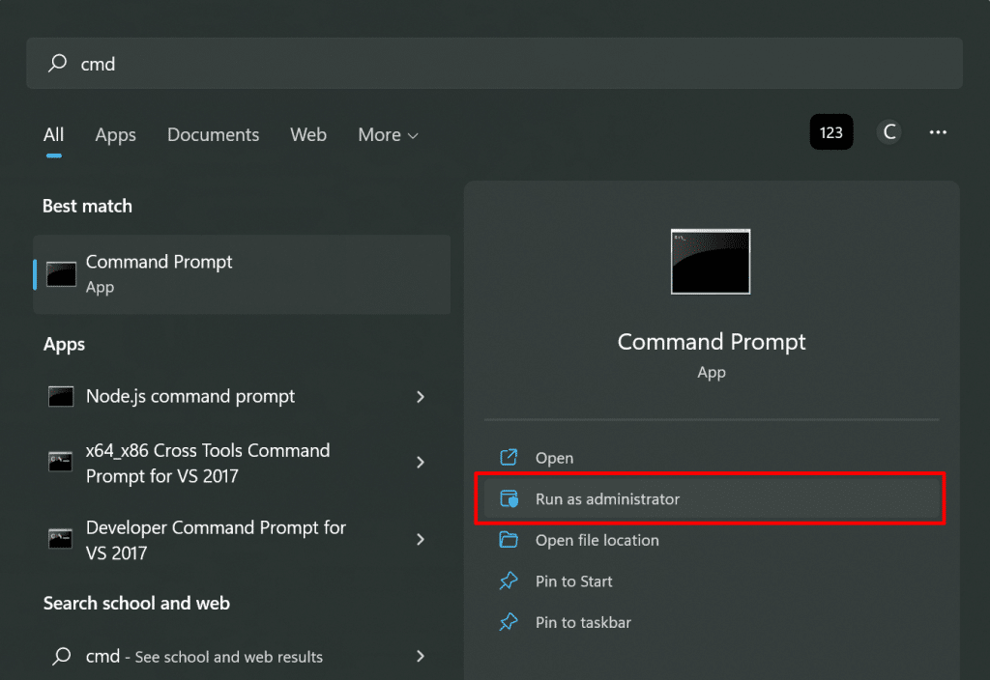Switch to the Web filter tab
This screenshot has height=680, width=990.
(x=308, y=135)
